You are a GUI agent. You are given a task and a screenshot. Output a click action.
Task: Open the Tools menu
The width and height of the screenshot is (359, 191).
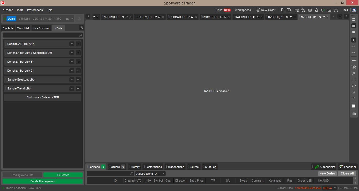tap(20, 10)
